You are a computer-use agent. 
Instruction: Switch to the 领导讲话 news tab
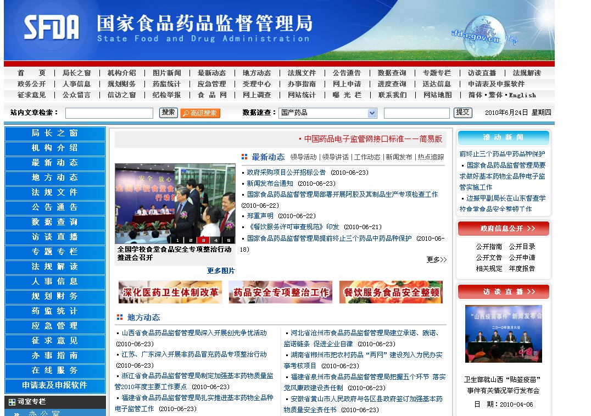[336, 157]
